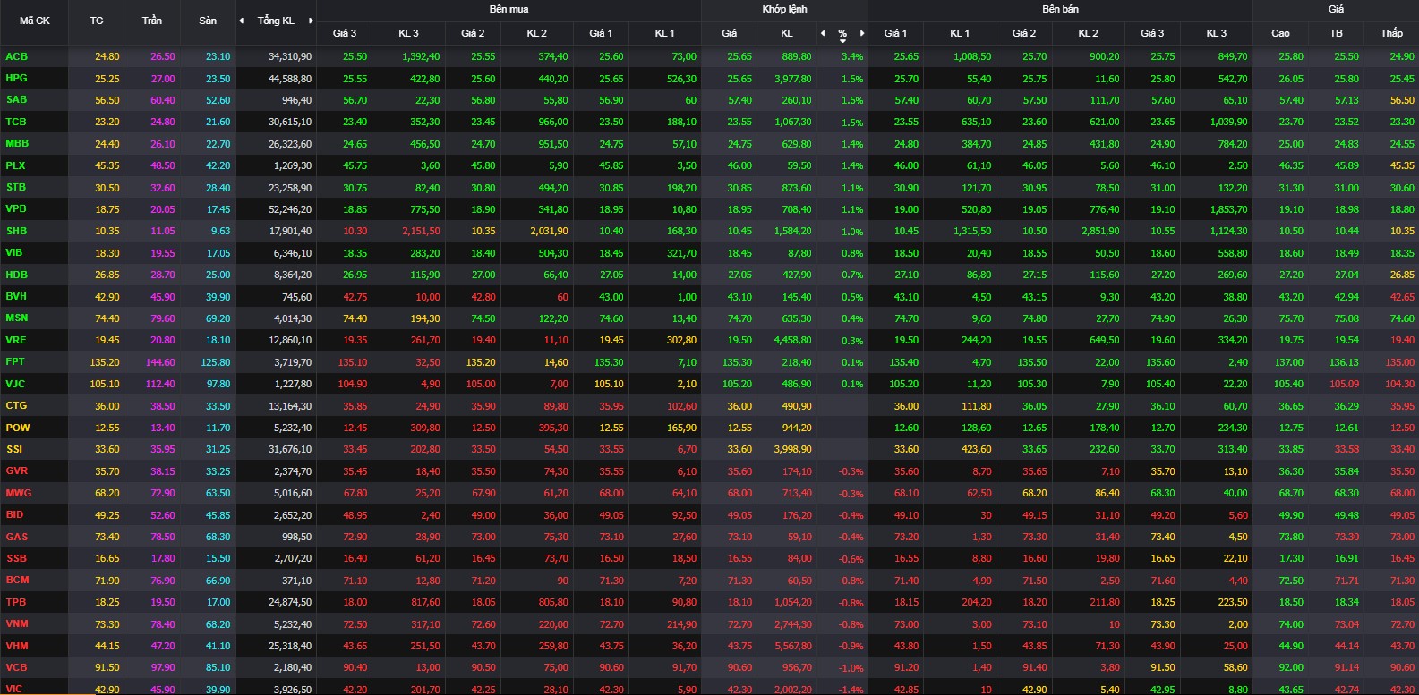The image size is (1419, 695).
Task: Open the ACB stock symbol
Action: [x=16, y=56]
